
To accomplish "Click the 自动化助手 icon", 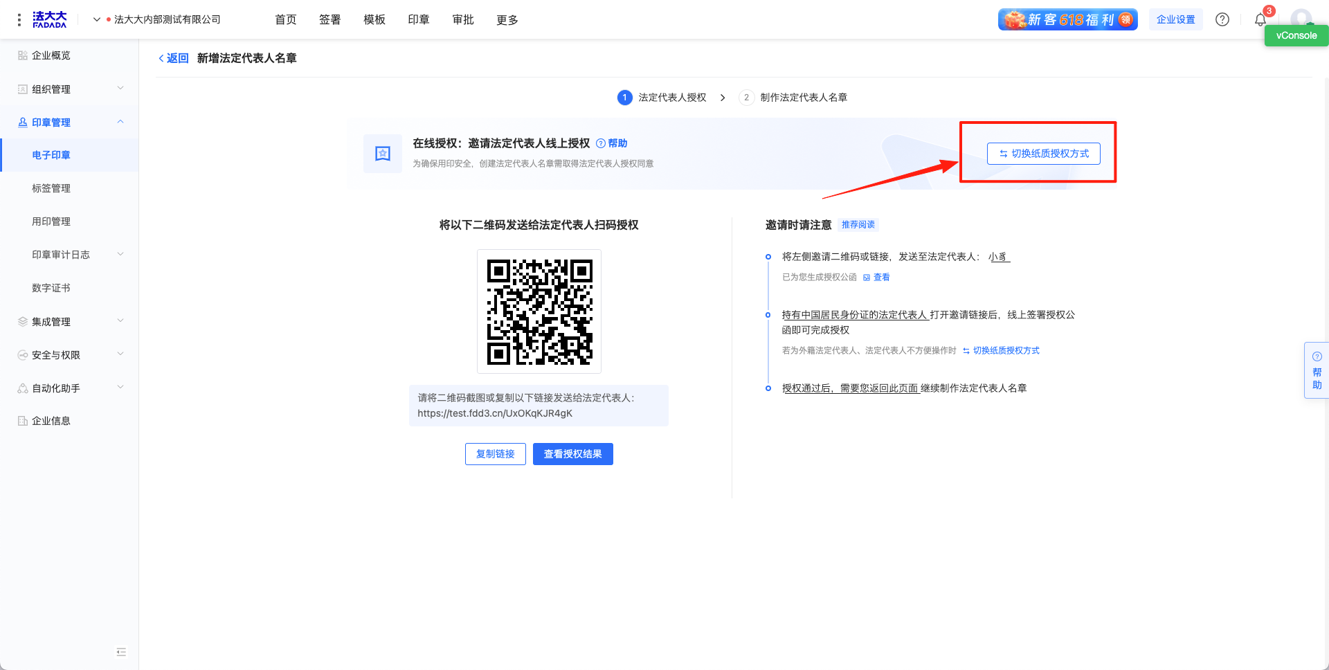I will click(x=23, y=388).
